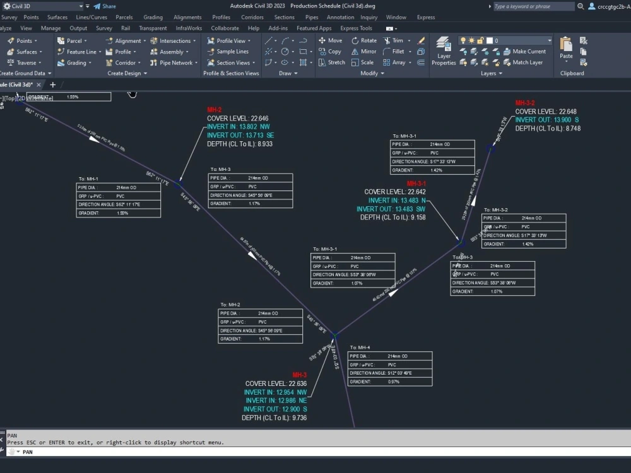Open the current layer dropdown list

pos(550,40)
